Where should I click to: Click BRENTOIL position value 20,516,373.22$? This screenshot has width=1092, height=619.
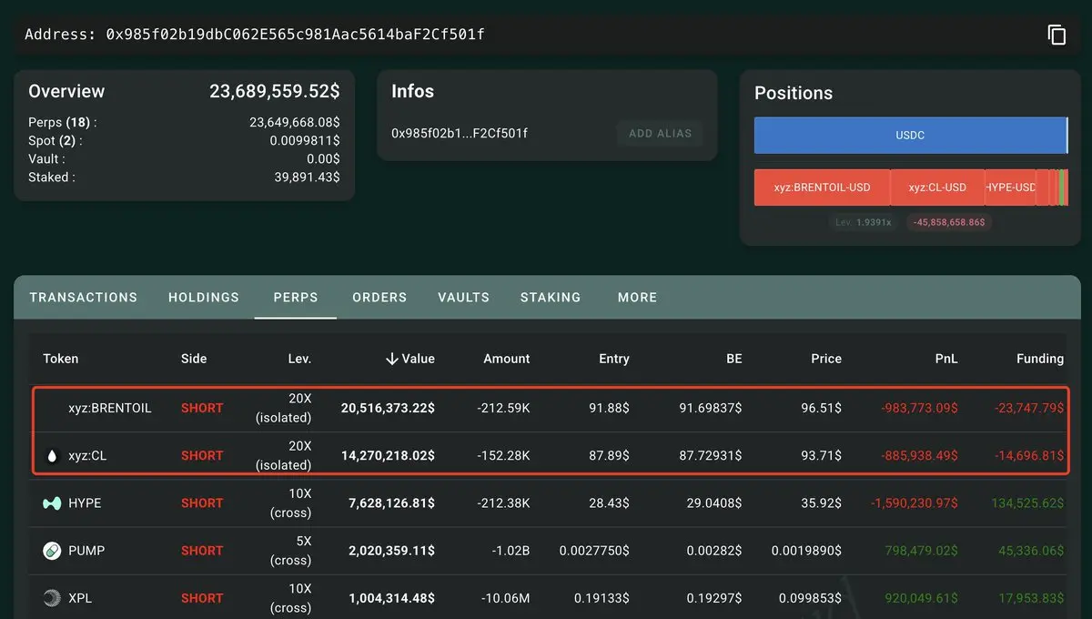(388, 409)
